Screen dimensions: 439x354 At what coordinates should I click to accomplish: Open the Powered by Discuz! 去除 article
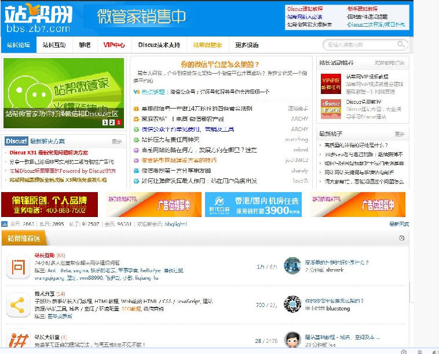click(x=63, y=171)
